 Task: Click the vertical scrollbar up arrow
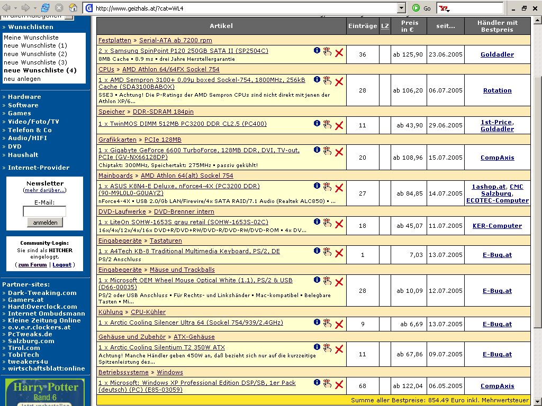pos(538,20)
